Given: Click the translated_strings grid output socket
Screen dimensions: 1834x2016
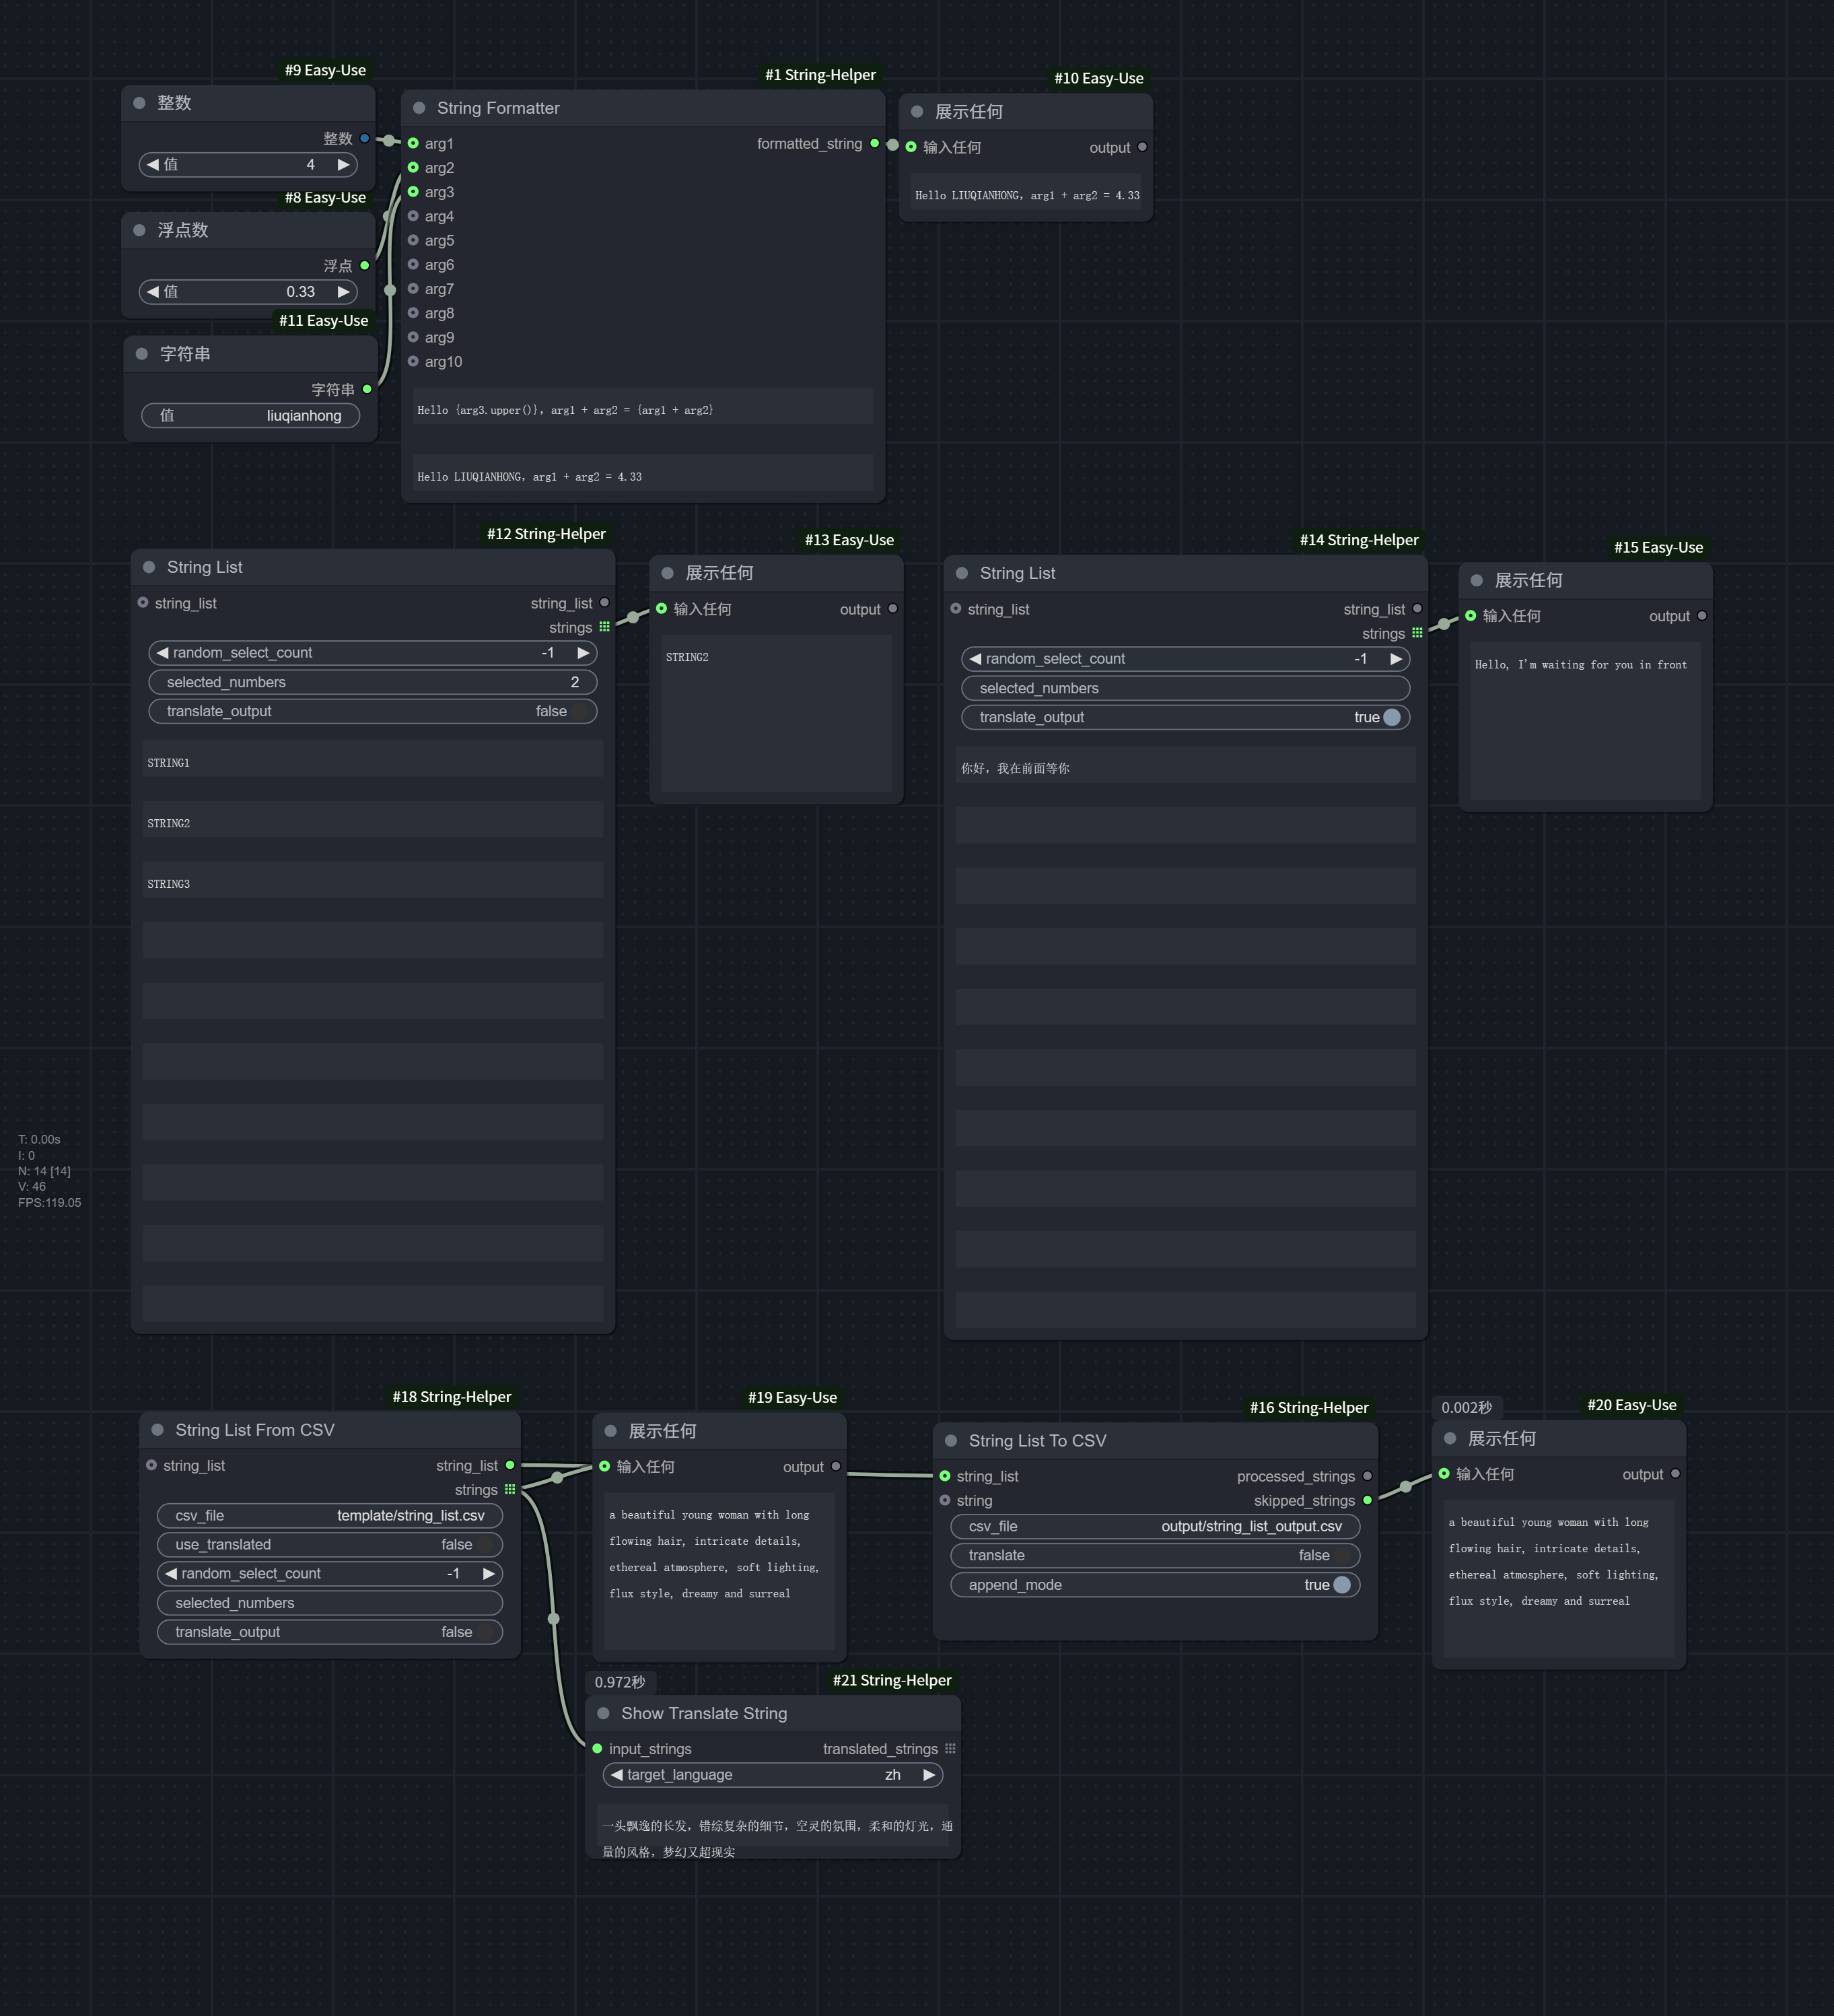Looking at the screenshot, I should tap(950, 1748).
